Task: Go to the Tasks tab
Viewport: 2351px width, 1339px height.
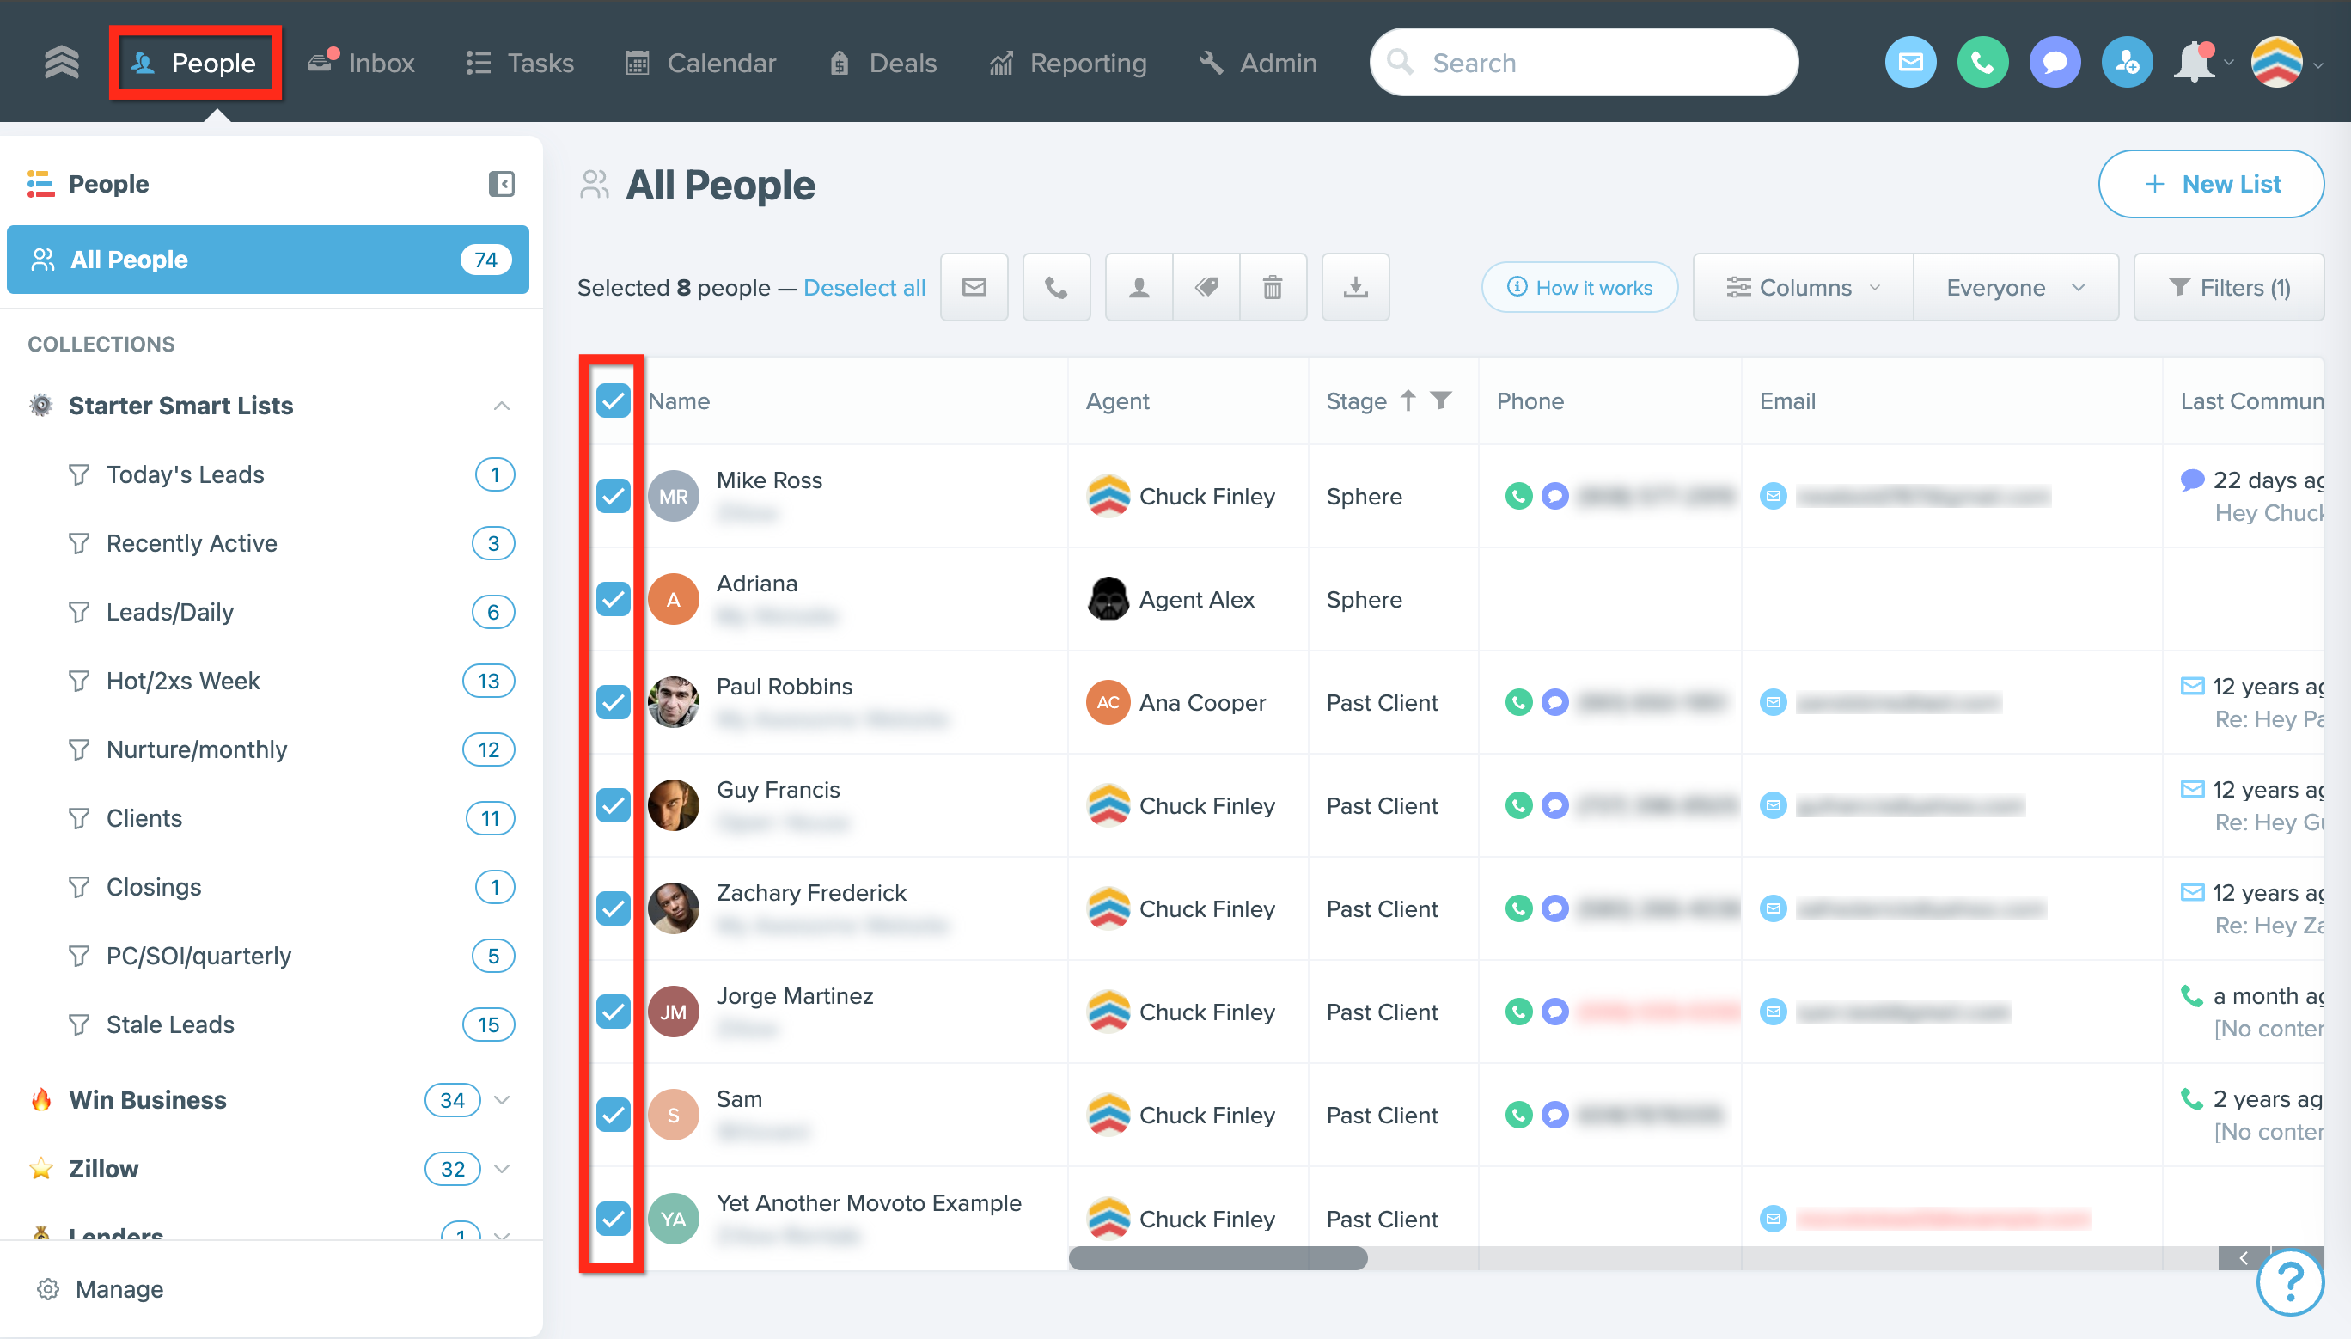Action: (521, 63)
